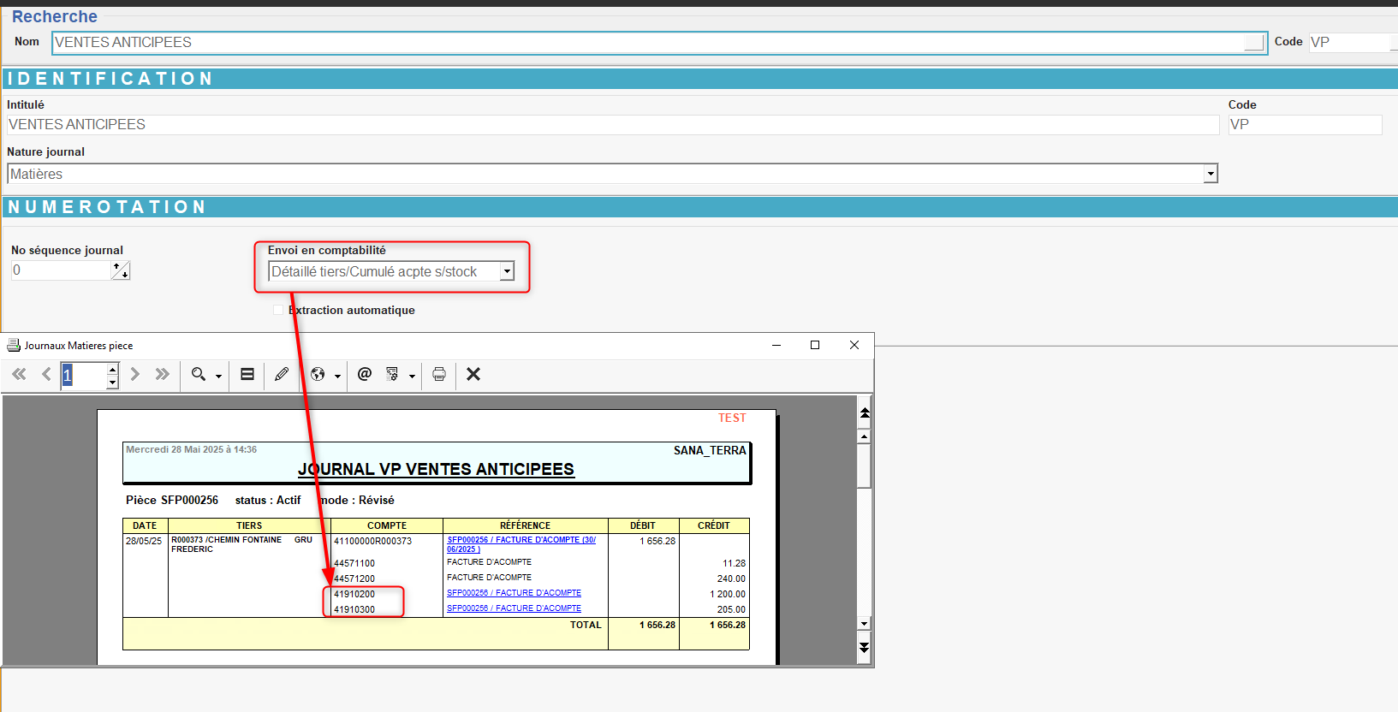Go to the previous report page

coord(46,374)
